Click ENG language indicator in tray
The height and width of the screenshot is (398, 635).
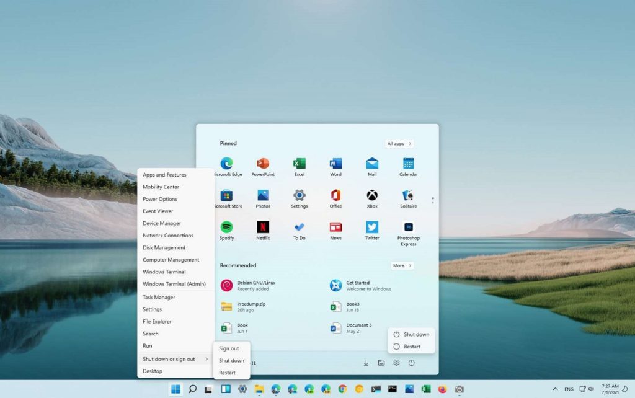tap(569, 389)
